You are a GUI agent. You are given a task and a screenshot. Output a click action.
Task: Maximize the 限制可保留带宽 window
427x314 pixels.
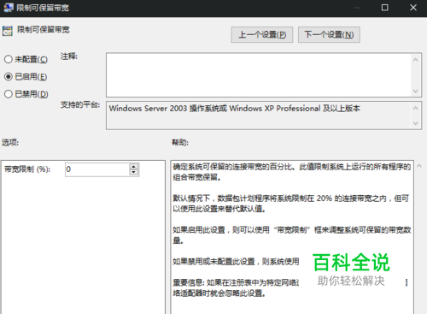pos(385,8)
